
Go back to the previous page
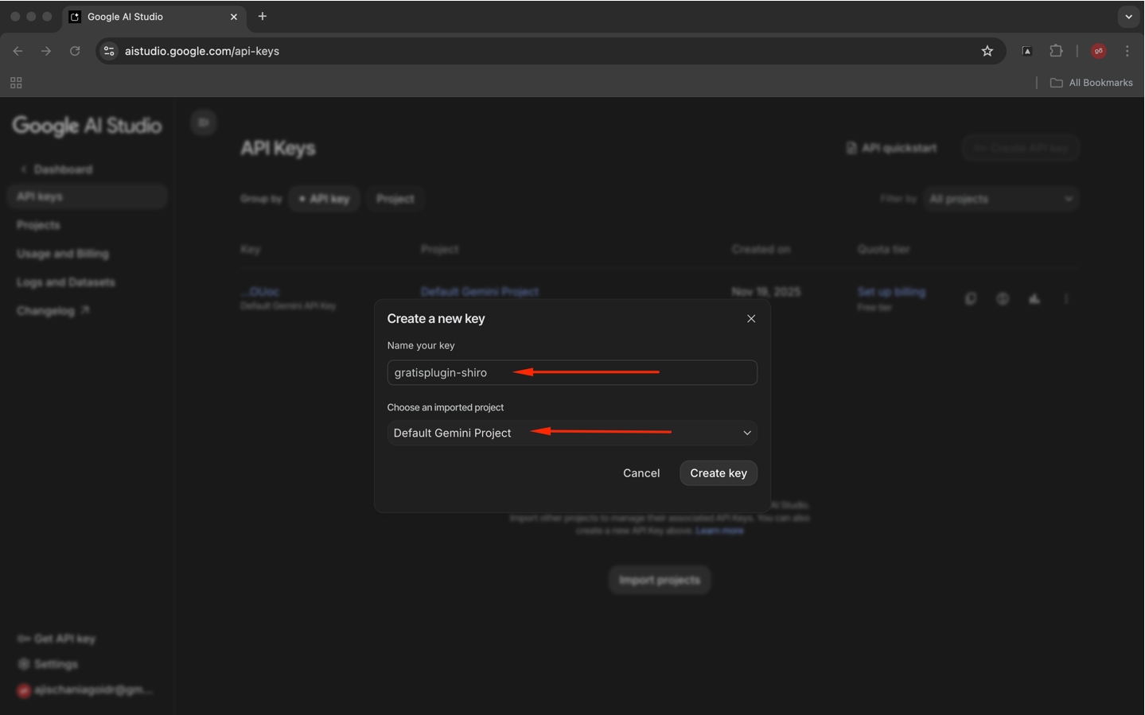18,51
